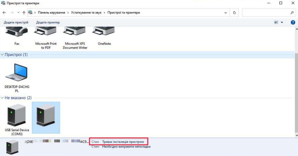298x156 pixels.
Task: Click the highlighted unnamed device icon
Action: coord(46,115)
